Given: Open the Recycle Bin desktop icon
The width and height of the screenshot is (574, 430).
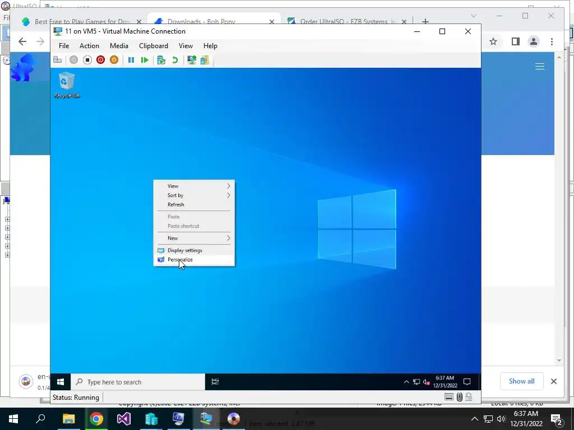Looking at the screenshot, I should tap(67, 85).
